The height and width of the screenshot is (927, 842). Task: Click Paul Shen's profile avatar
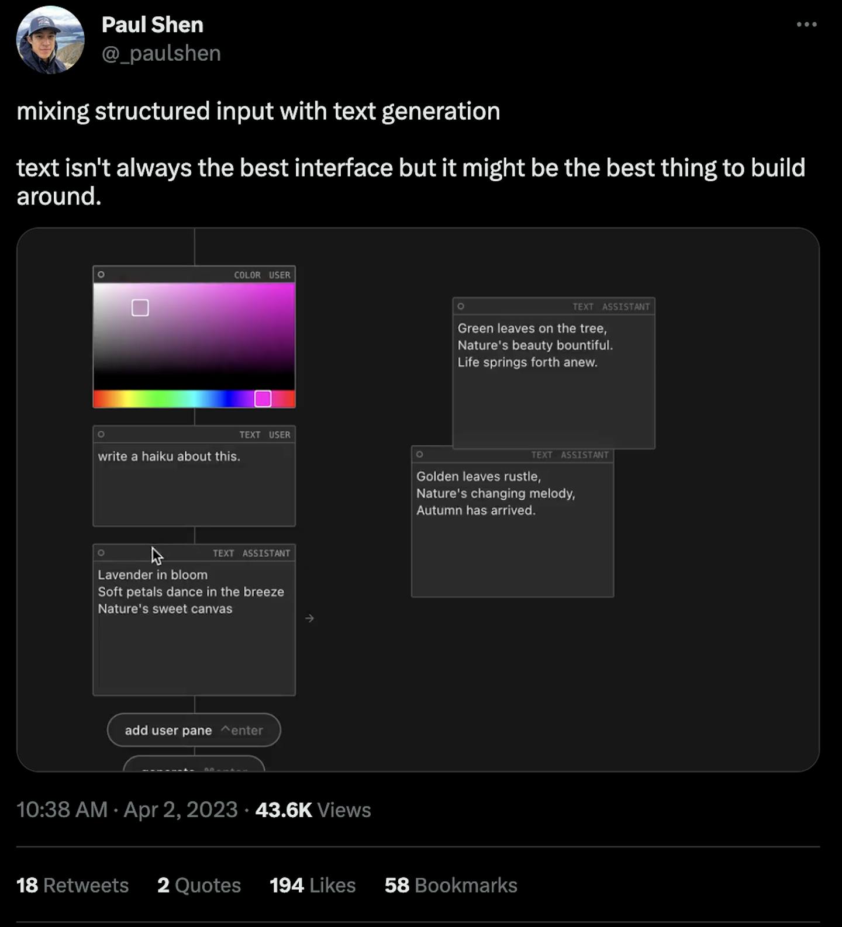(x=50, y=40)
